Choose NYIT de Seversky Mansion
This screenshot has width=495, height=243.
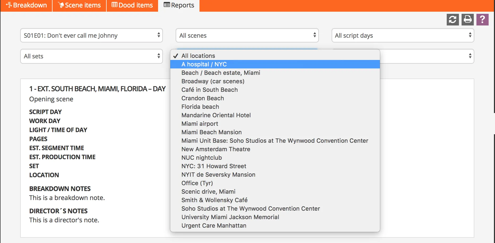(x=275, y=175)
